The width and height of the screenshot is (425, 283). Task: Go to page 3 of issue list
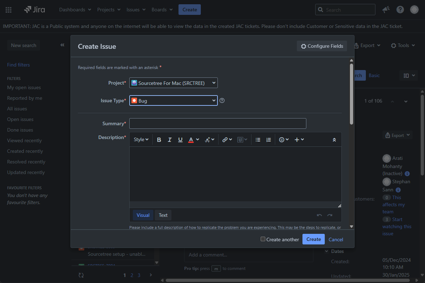pos(139,275)
